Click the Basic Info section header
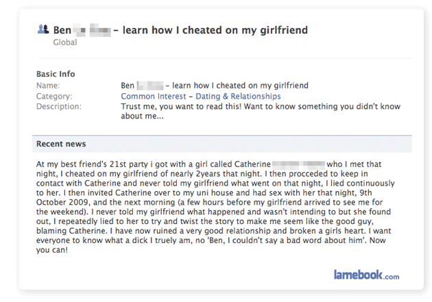 point(56,74)
